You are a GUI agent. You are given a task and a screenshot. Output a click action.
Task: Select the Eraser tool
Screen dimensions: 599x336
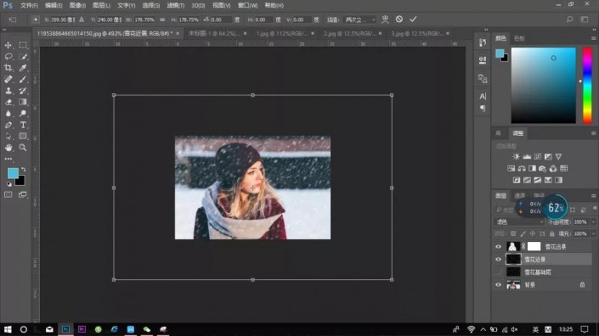pyautogui.click(x=8, y=102)
